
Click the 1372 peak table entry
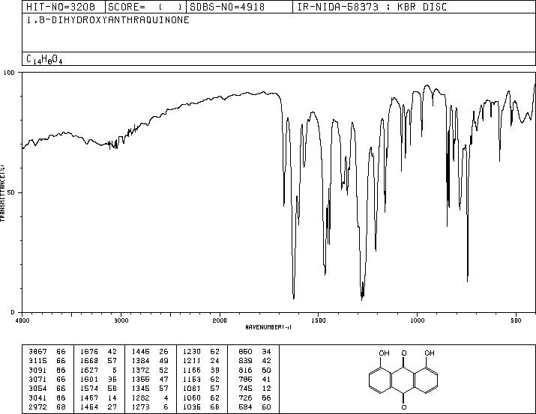pyautogui.click(x=150, y=370)
